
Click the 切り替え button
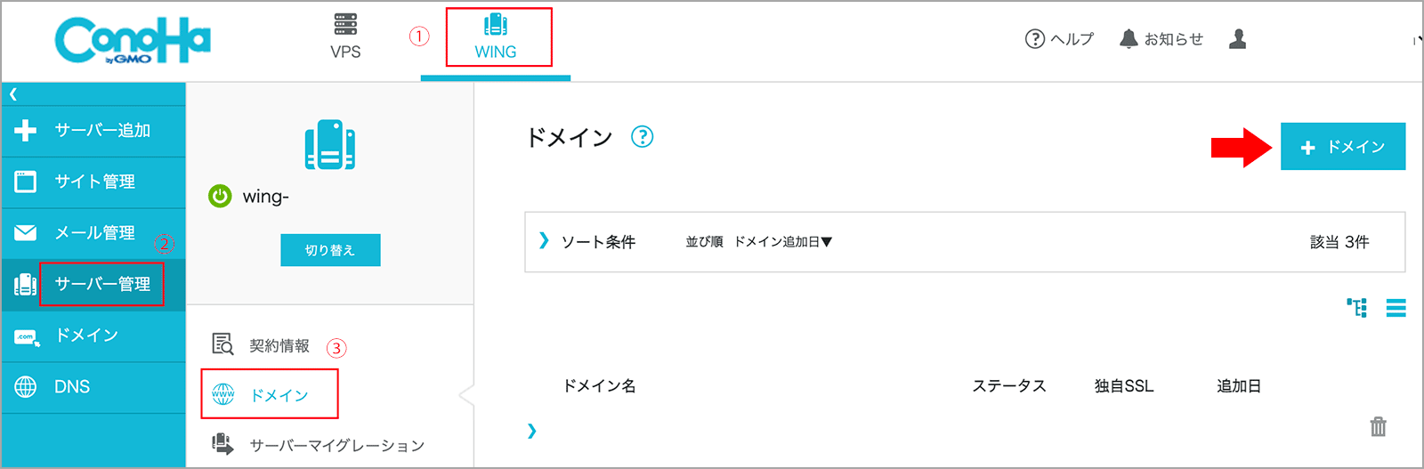pyautogui.click(x=330, y=250)
